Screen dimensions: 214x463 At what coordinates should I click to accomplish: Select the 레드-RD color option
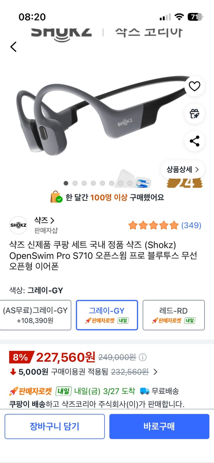coord(173,315)
